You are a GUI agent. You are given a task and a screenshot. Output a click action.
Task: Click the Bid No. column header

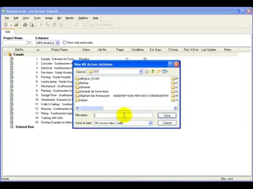pyautogui.click(x=19, y=50)
